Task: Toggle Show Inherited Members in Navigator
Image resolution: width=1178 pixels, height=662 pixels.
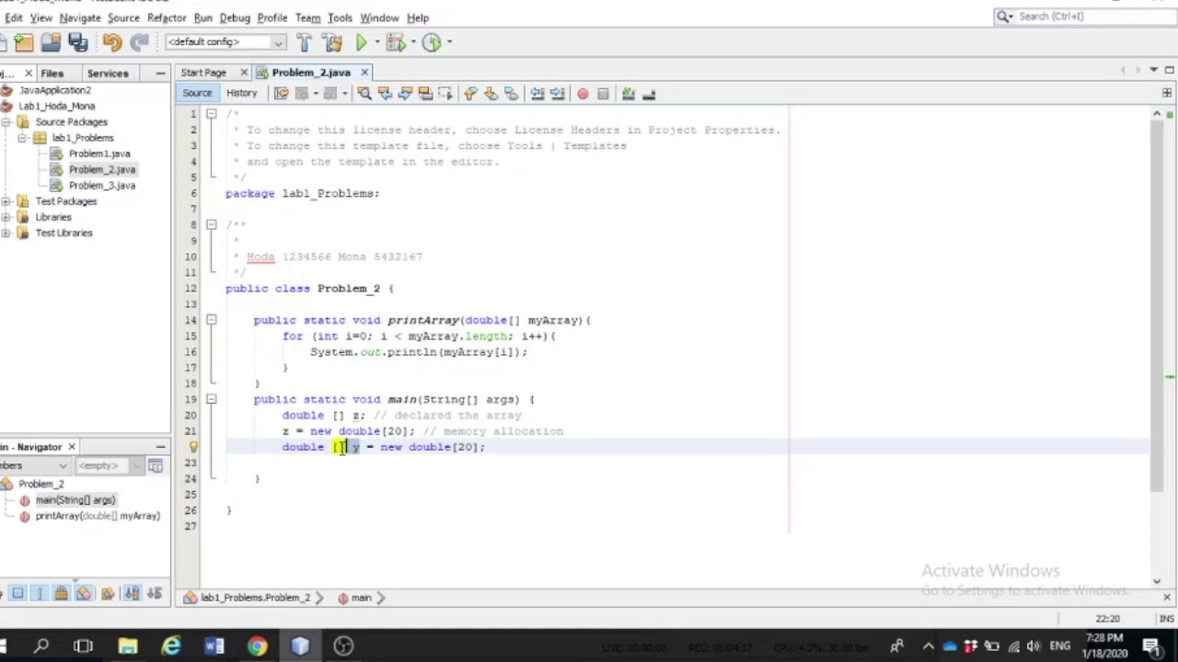Action: [1, 594]
